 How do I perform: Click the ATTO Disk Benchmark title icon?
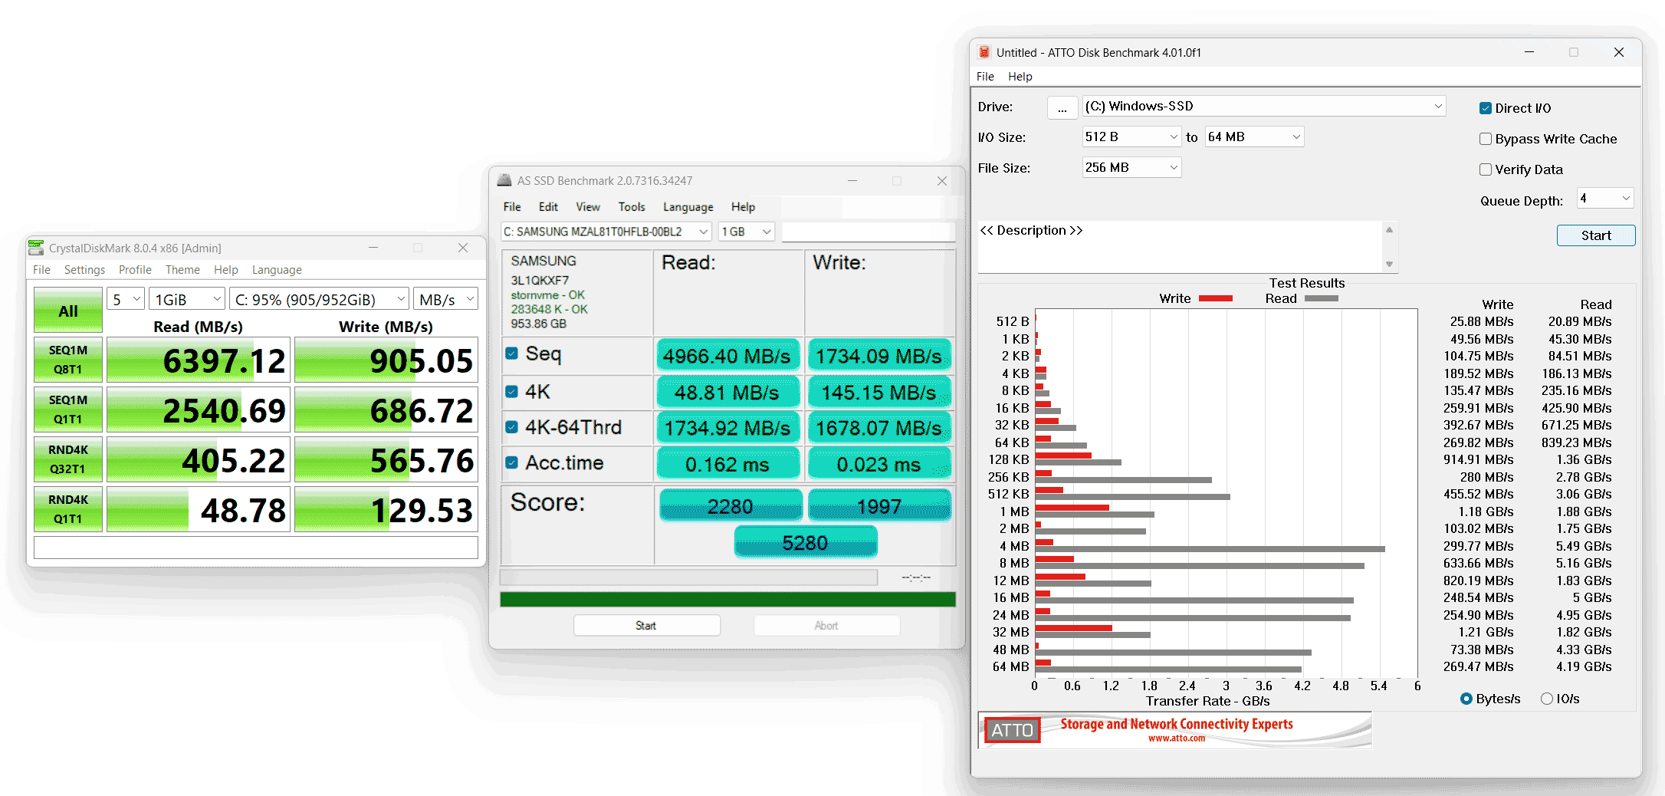984,52
